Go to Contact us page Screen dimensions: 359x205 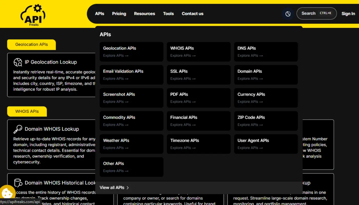[x=193, y=14]
